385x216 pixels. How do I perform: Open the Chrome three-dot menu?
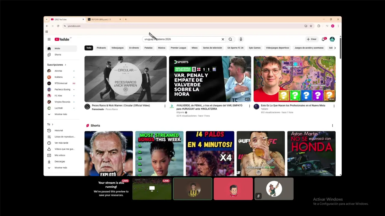[338, 26]
